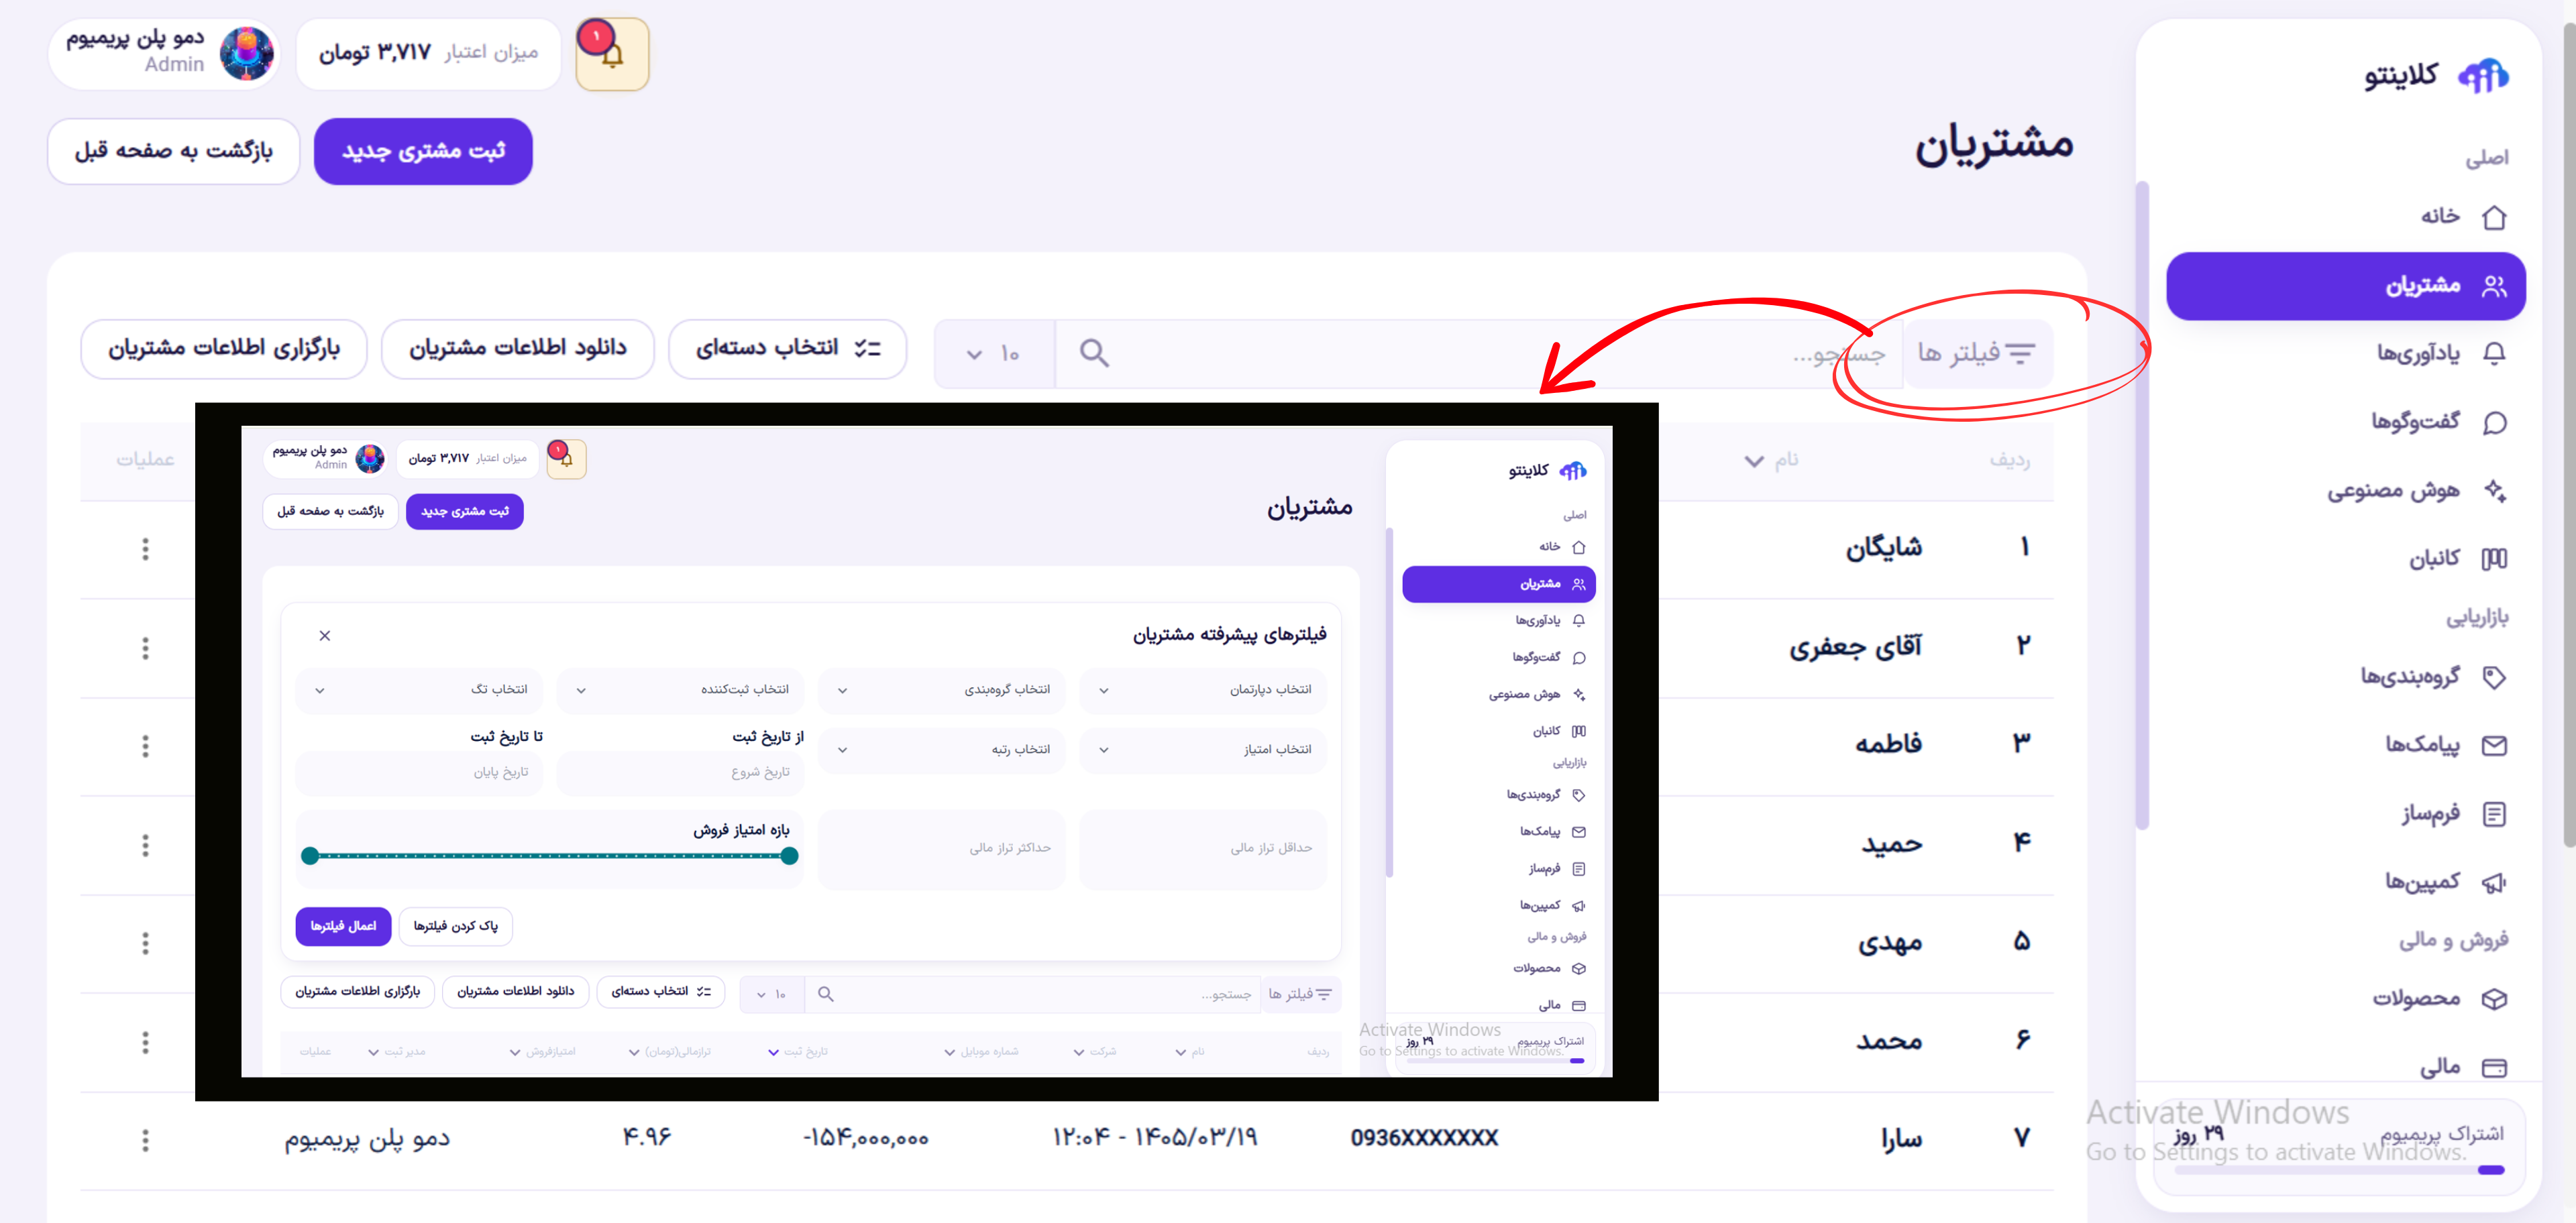Expand انتخاب گروه‌بندی dropdown in filter panel
The width and height of the screenshot is (2576, 1223).
pos(941,691)
